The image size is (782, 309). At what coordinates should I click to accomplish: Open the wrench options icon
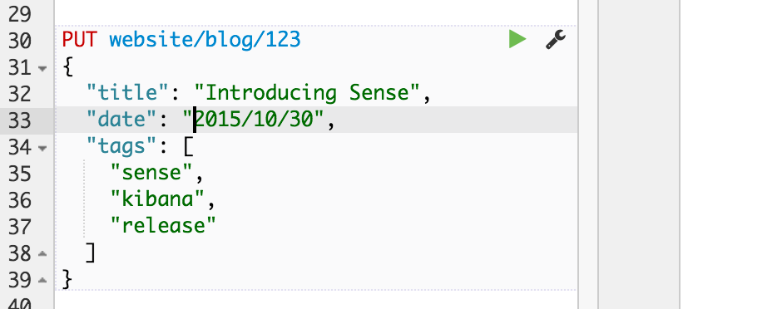click(556, 39)
